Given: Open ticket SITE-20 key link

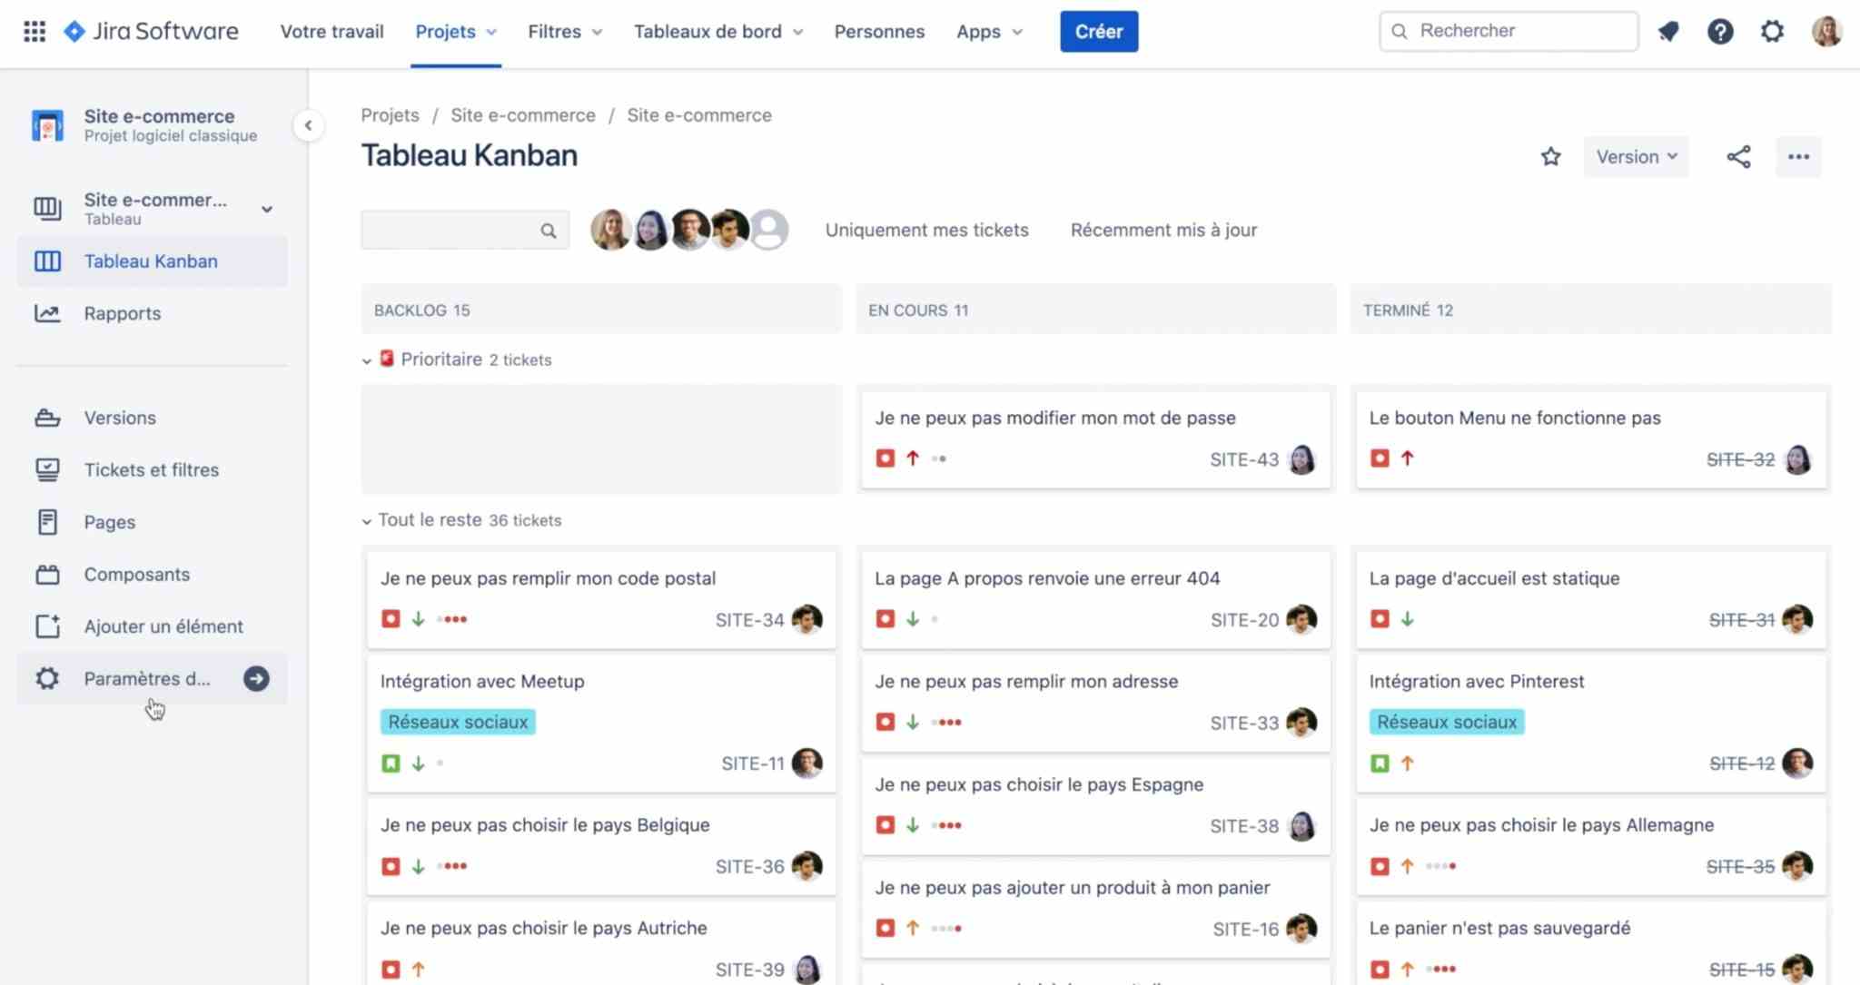Looking at the screenshot, I should (x=1244, y=620).
